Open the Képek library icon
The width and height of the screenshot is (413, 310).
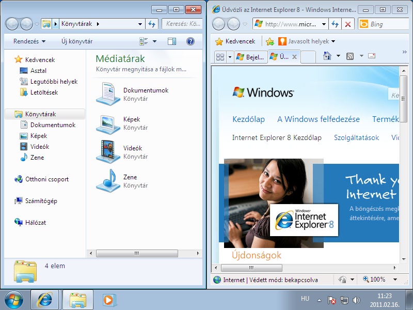[x=108, y=123]
